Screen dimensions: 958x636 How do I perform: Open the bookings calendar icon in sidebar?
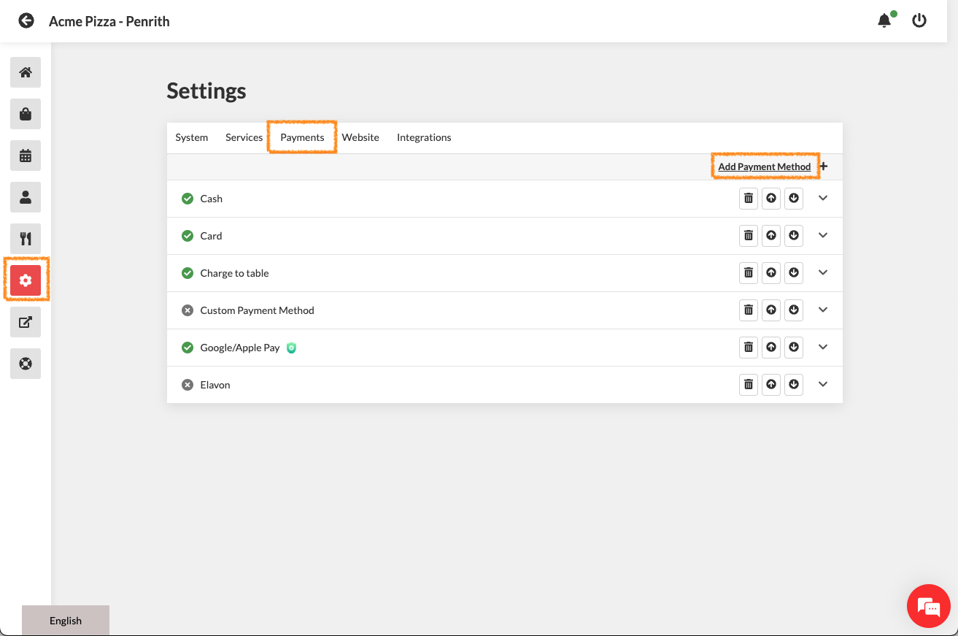pos(26,156)
